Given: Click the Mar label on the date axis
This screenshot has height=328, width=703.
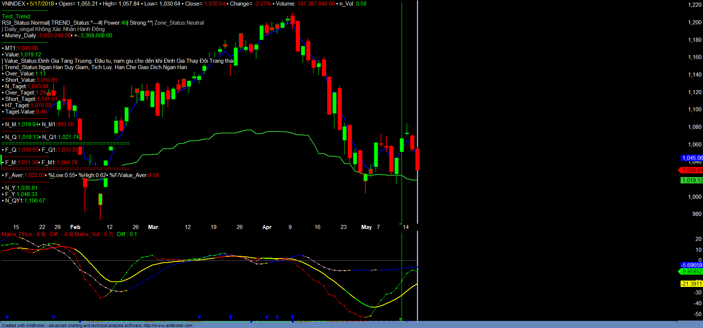Looking at the screenshot, I should click(x=153, y=227).
